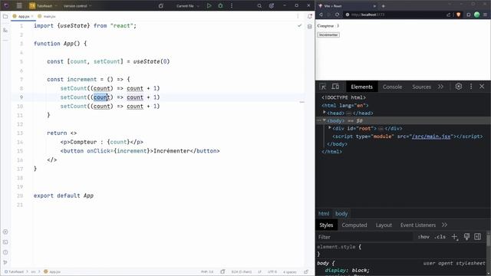Click the caret position status bar entry
The image size is (491, 276).
241,271
